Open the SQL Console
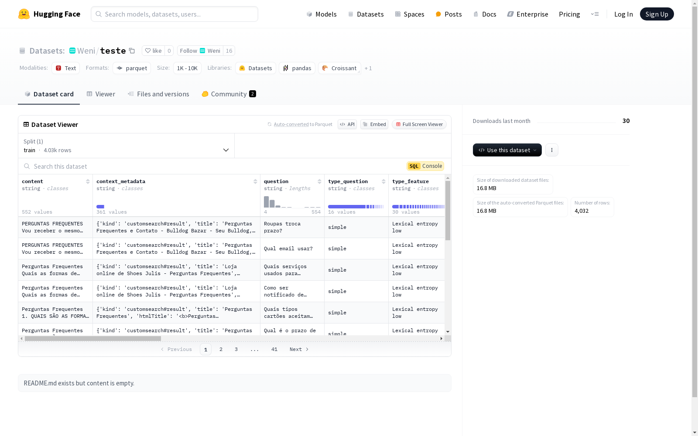This screenshot has width=698, height=436. point(425,166)
